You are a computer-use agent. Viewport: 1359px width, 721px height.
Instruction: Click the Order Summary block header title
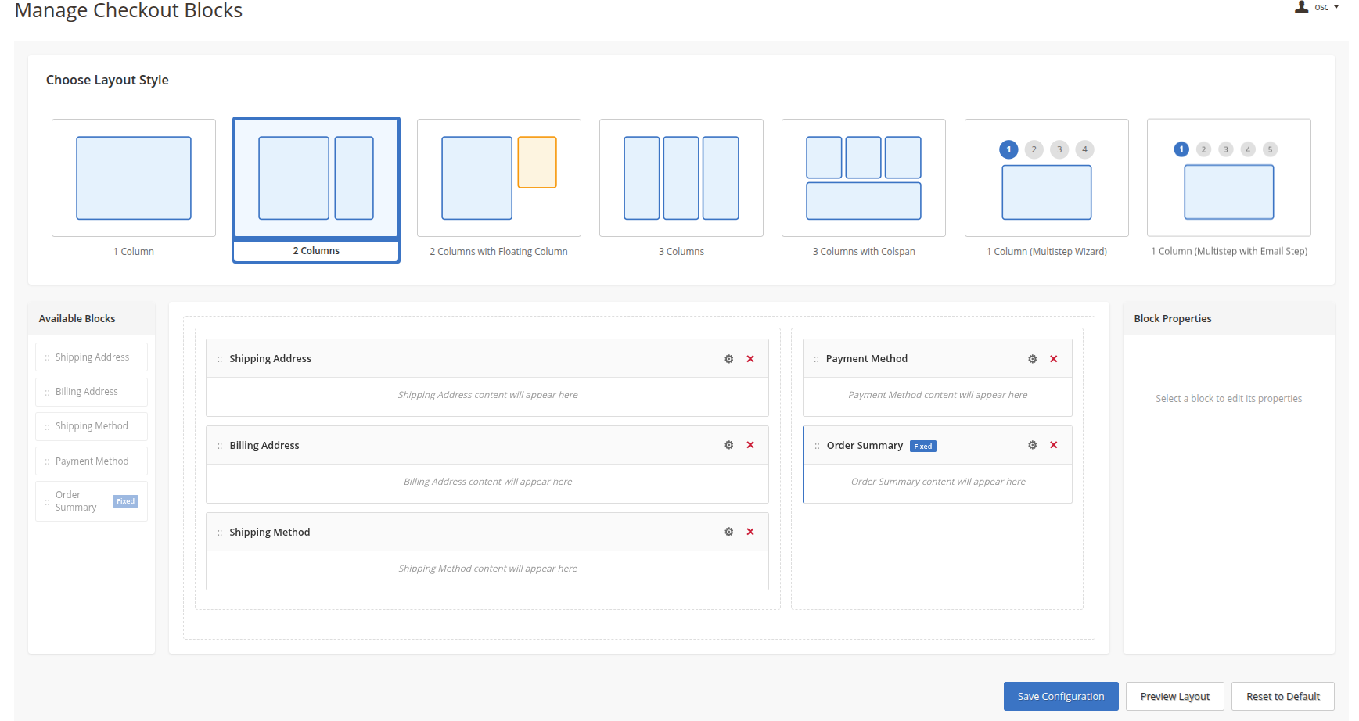(865, 446)
